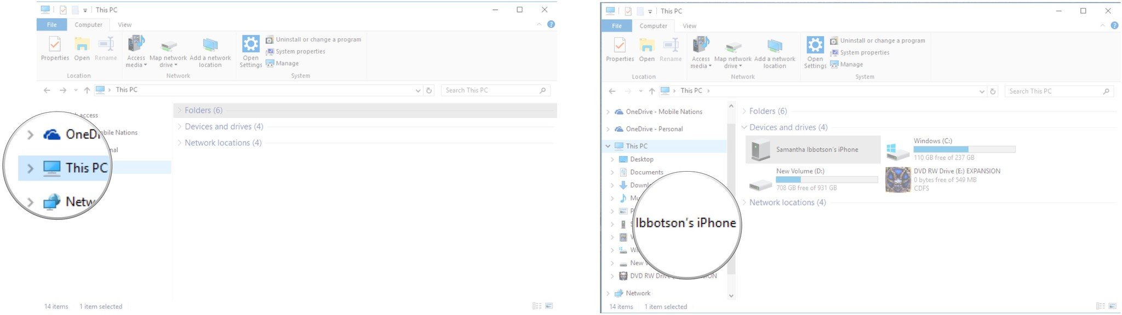Select Desktop in right window tree
Screen dimensions: 1122x315
pyautogui.click(x=642, y=159)
